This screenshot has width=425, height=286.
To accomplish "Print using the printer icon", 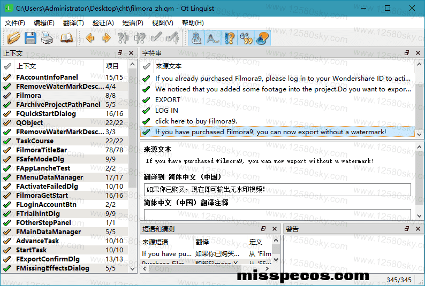I will click(47, 38).
